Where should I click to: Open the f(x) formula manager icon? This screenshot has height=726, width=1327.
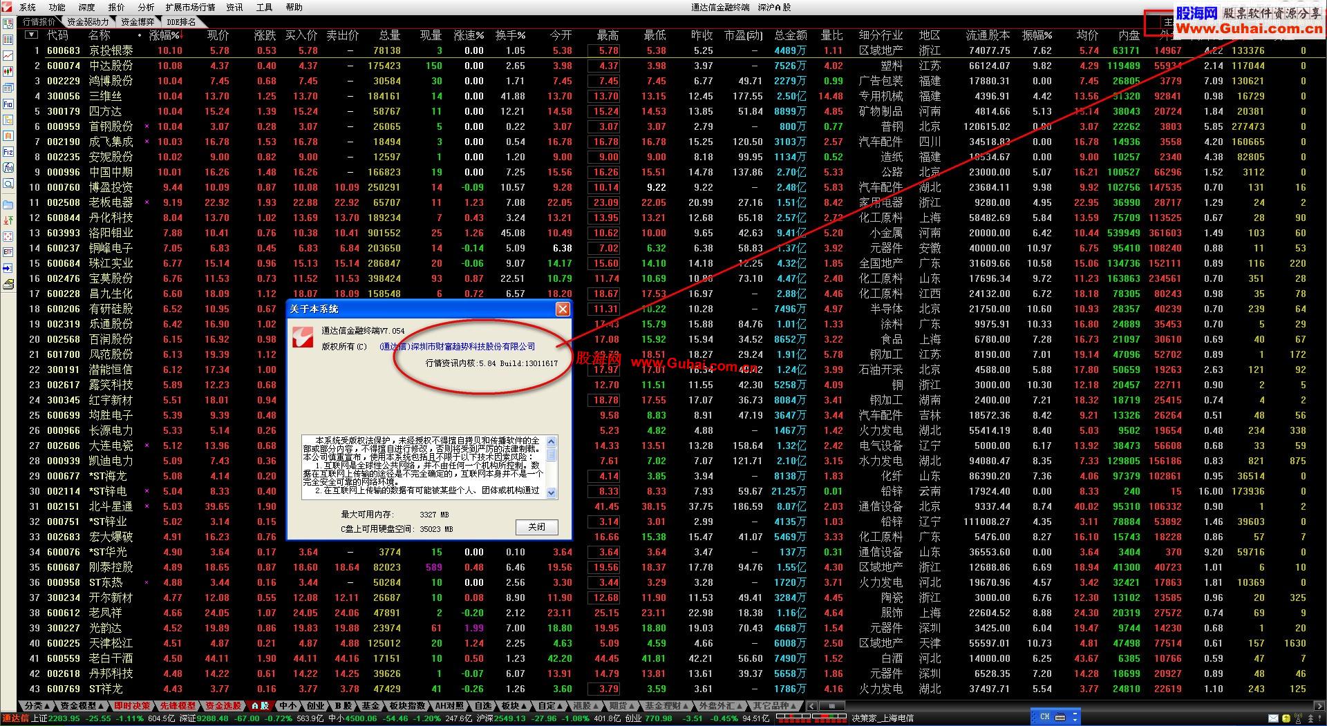[x=8, y=167]
